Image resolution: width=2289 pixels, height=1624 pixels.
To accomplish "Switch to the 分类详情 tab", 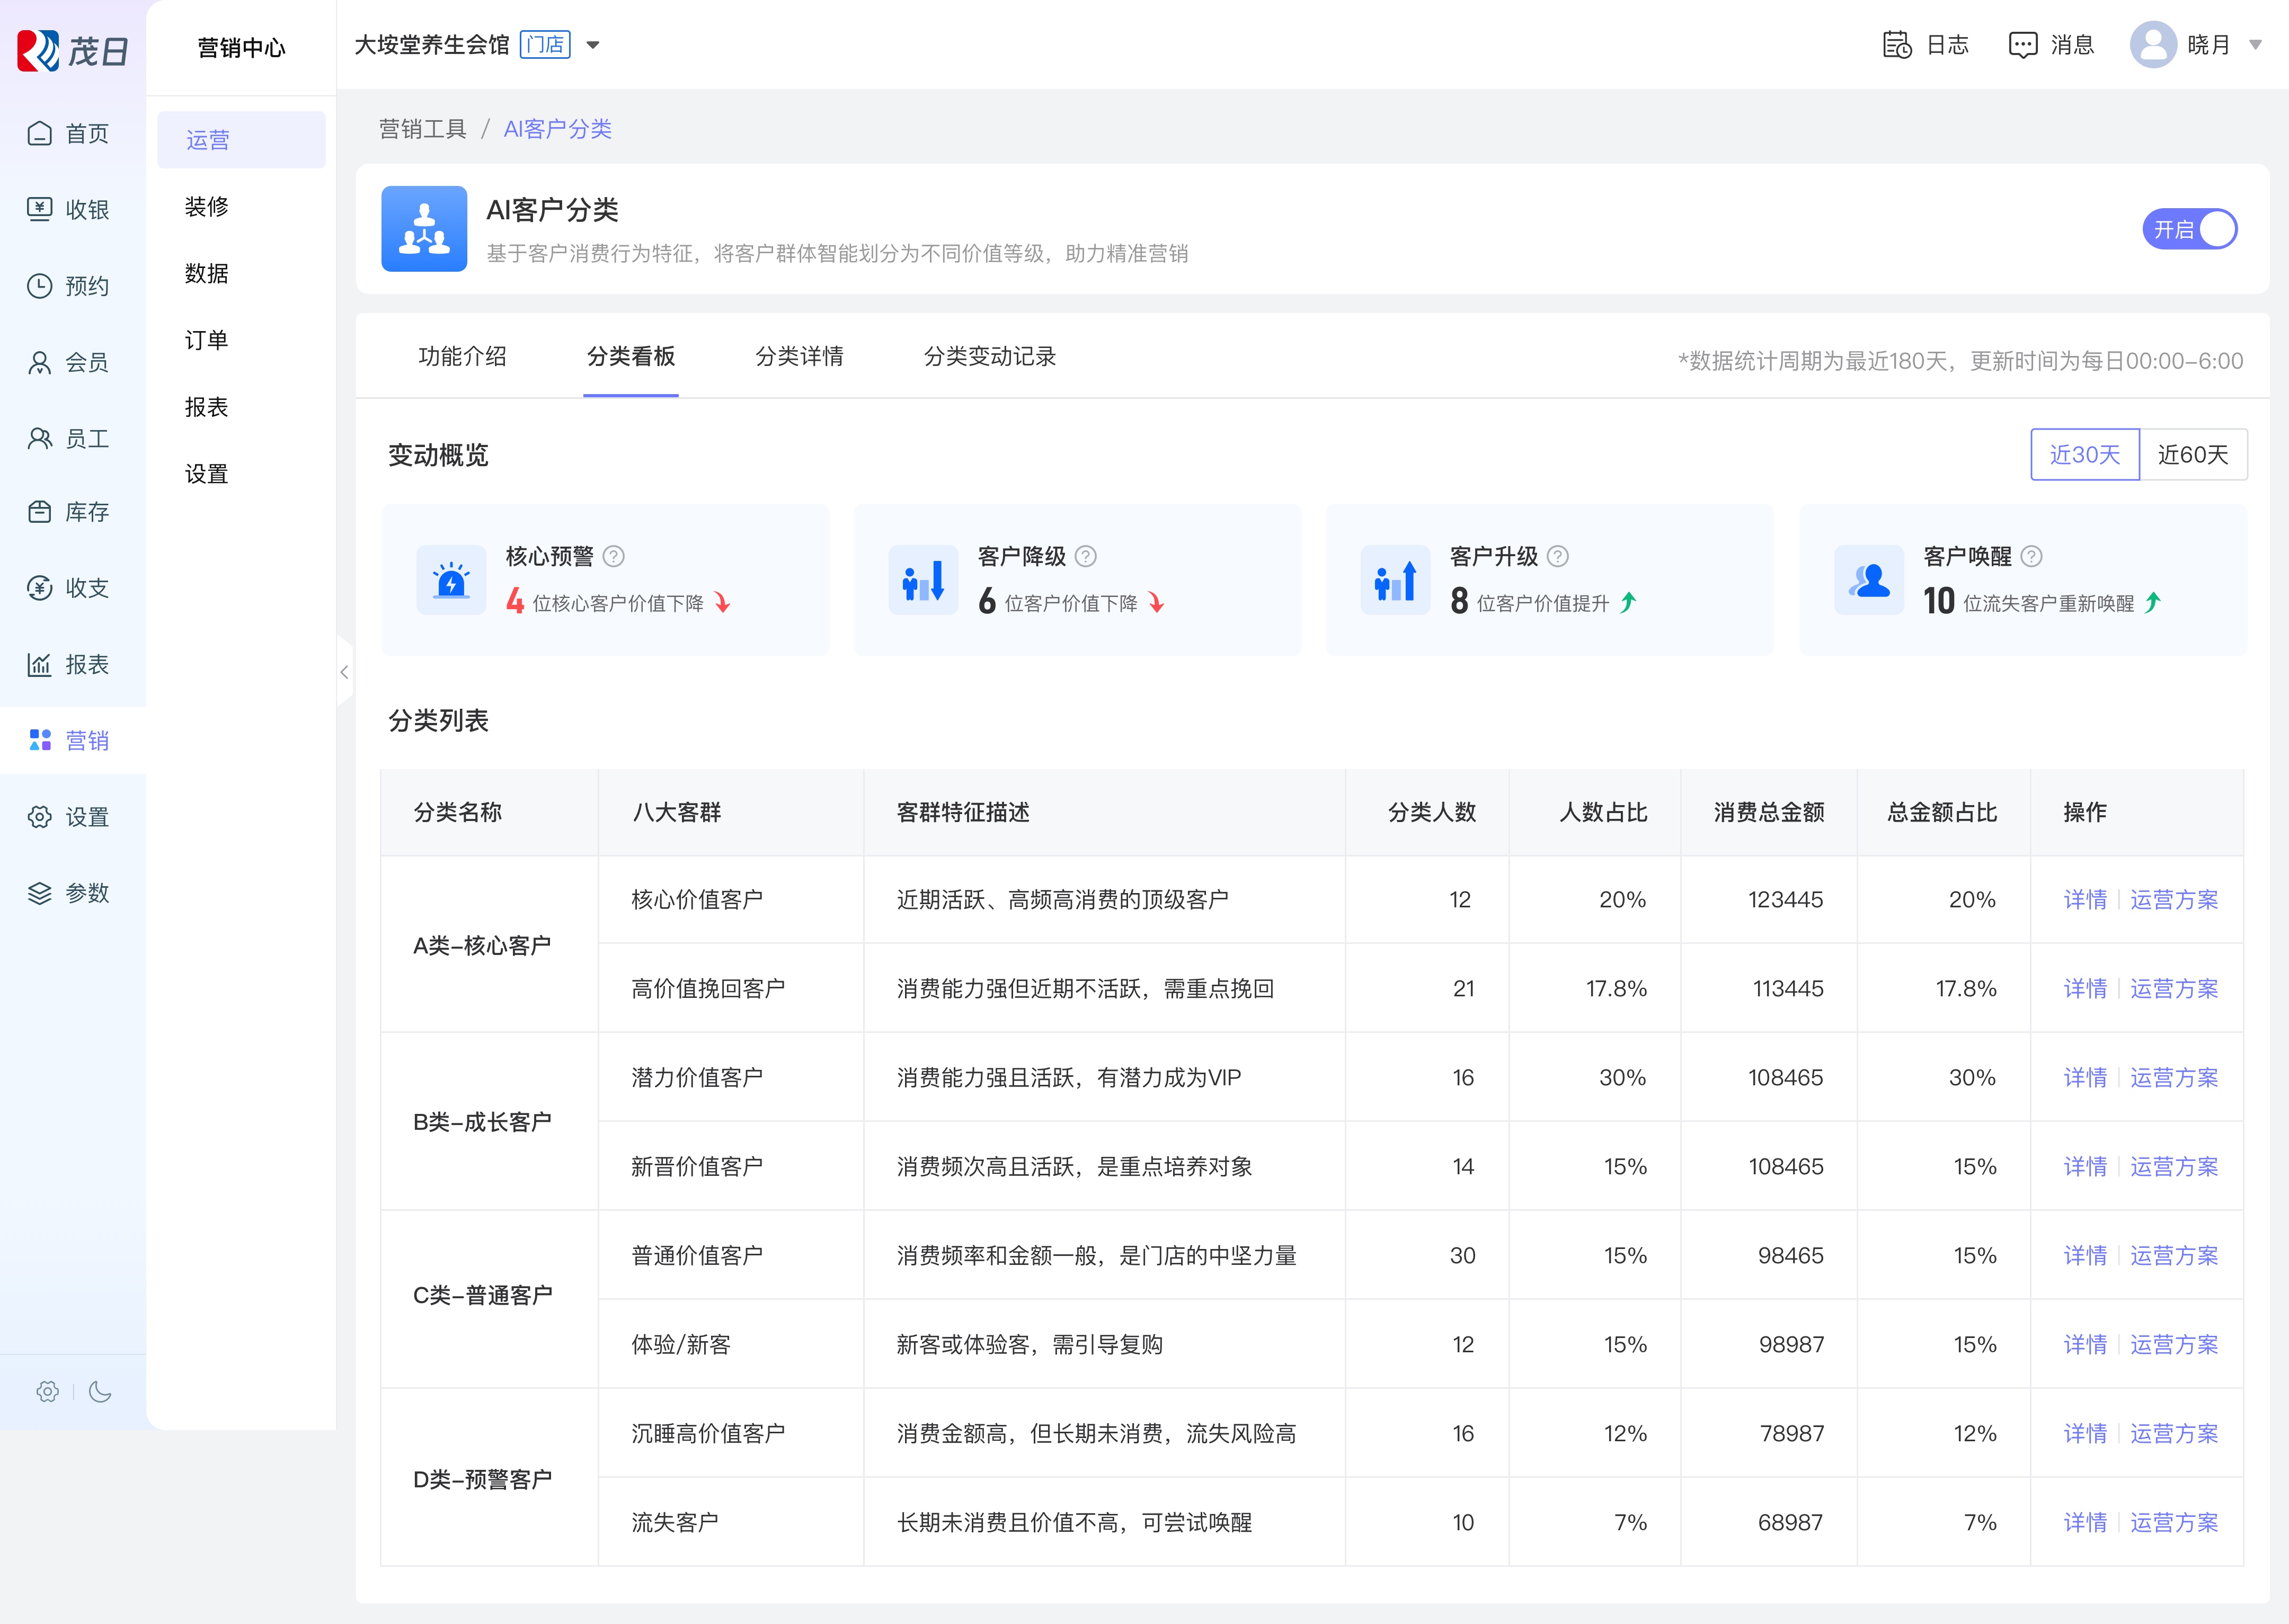I will click(x=799, y=356).
